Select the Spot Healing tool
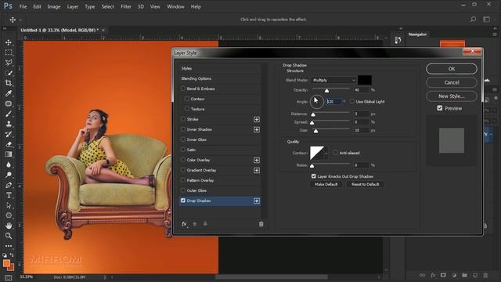 (x=9, y=103)
